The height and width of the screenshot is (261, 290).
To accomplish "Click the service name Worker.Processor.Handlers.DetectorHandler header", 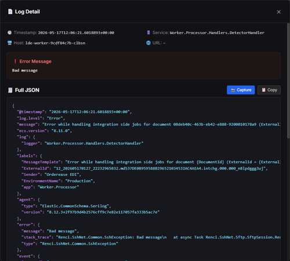I will coord(217,33).
